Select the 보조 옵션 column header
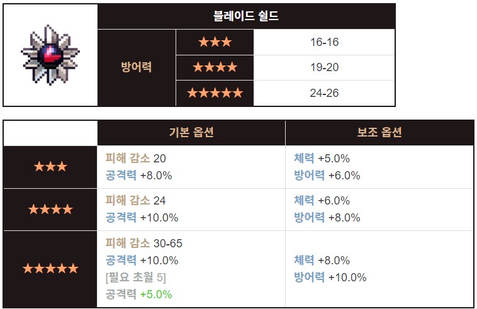This screenshot has height=309, width=477. (379, 132)
